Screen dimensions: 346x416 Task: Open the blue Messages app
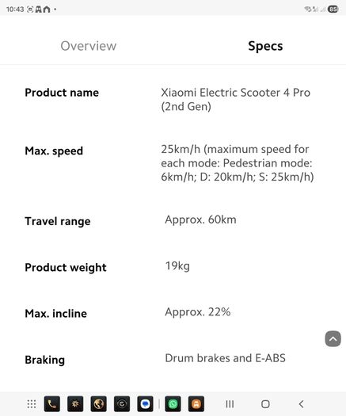(146, 404)
